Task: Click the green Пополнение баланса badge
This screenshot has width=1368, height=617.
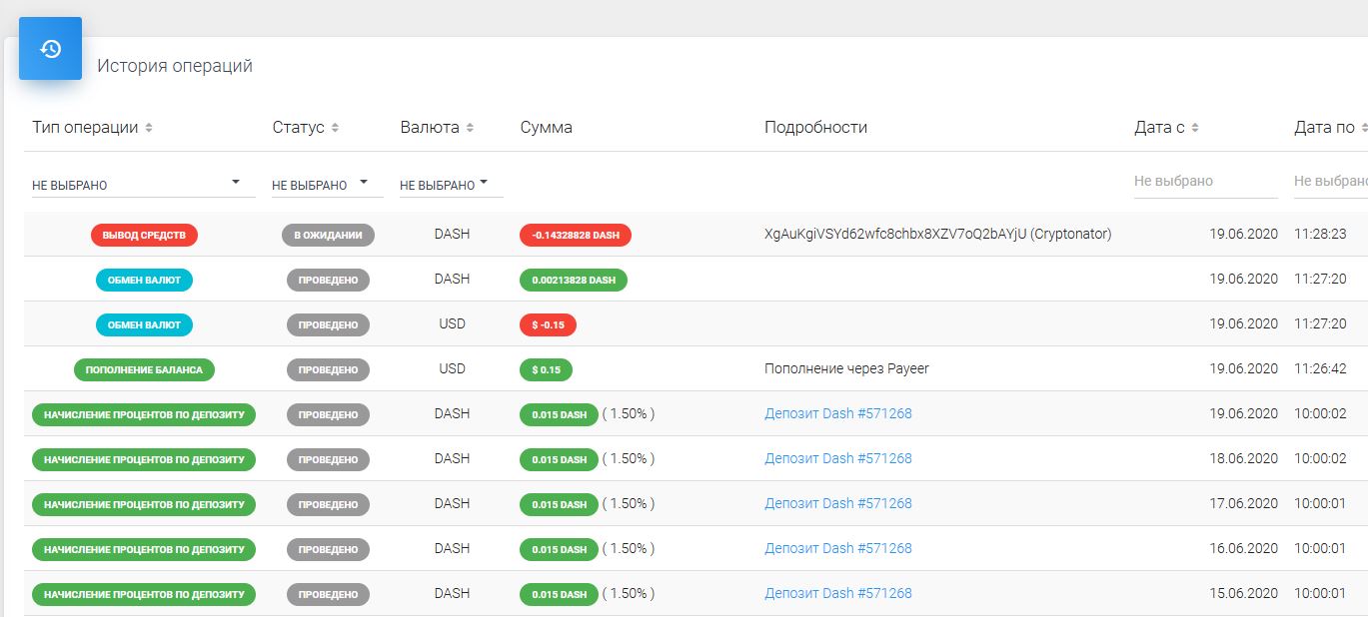Action: point(144,370)
